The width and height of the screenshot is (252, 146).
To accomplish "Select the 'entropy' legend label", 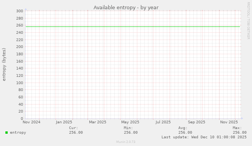I will point(18,133).
